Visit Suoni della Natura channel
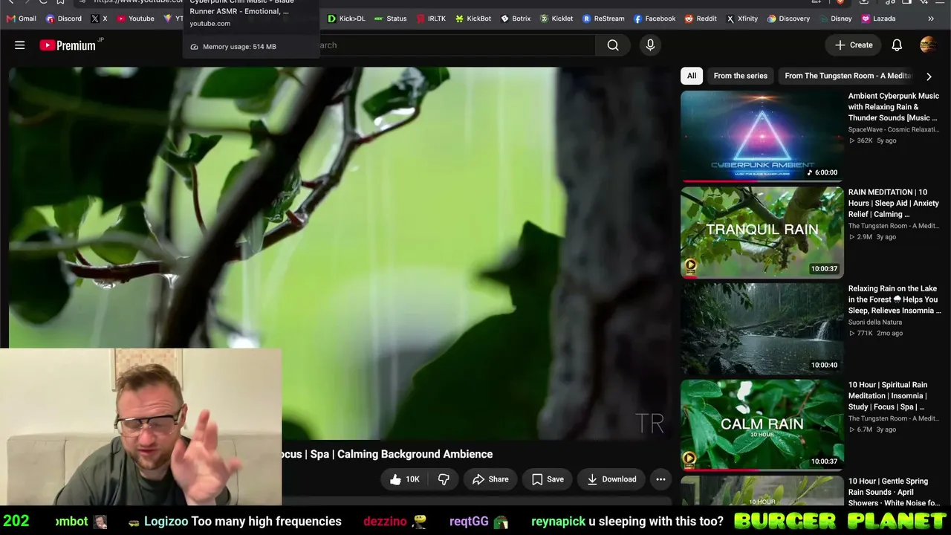 [x=875, y=322]
